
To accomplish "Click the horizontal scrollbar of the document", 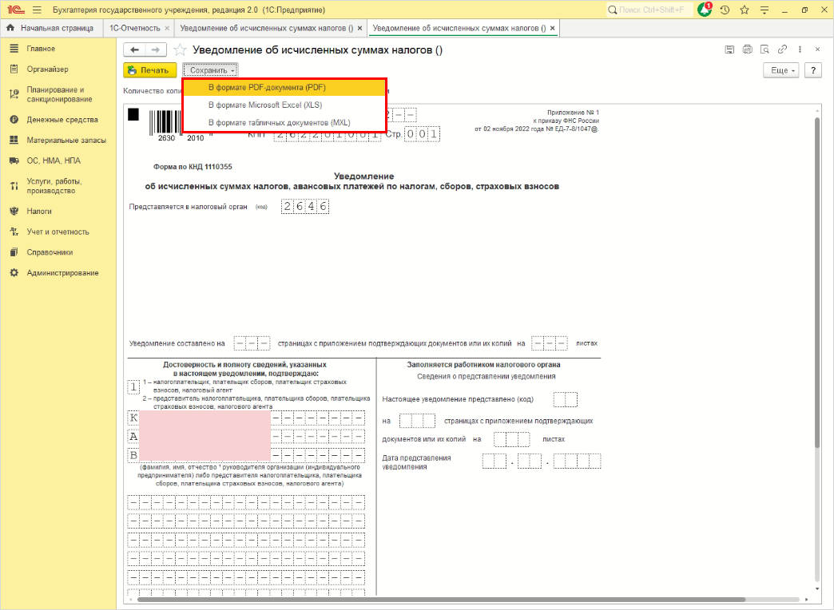I will click(442, 600).
